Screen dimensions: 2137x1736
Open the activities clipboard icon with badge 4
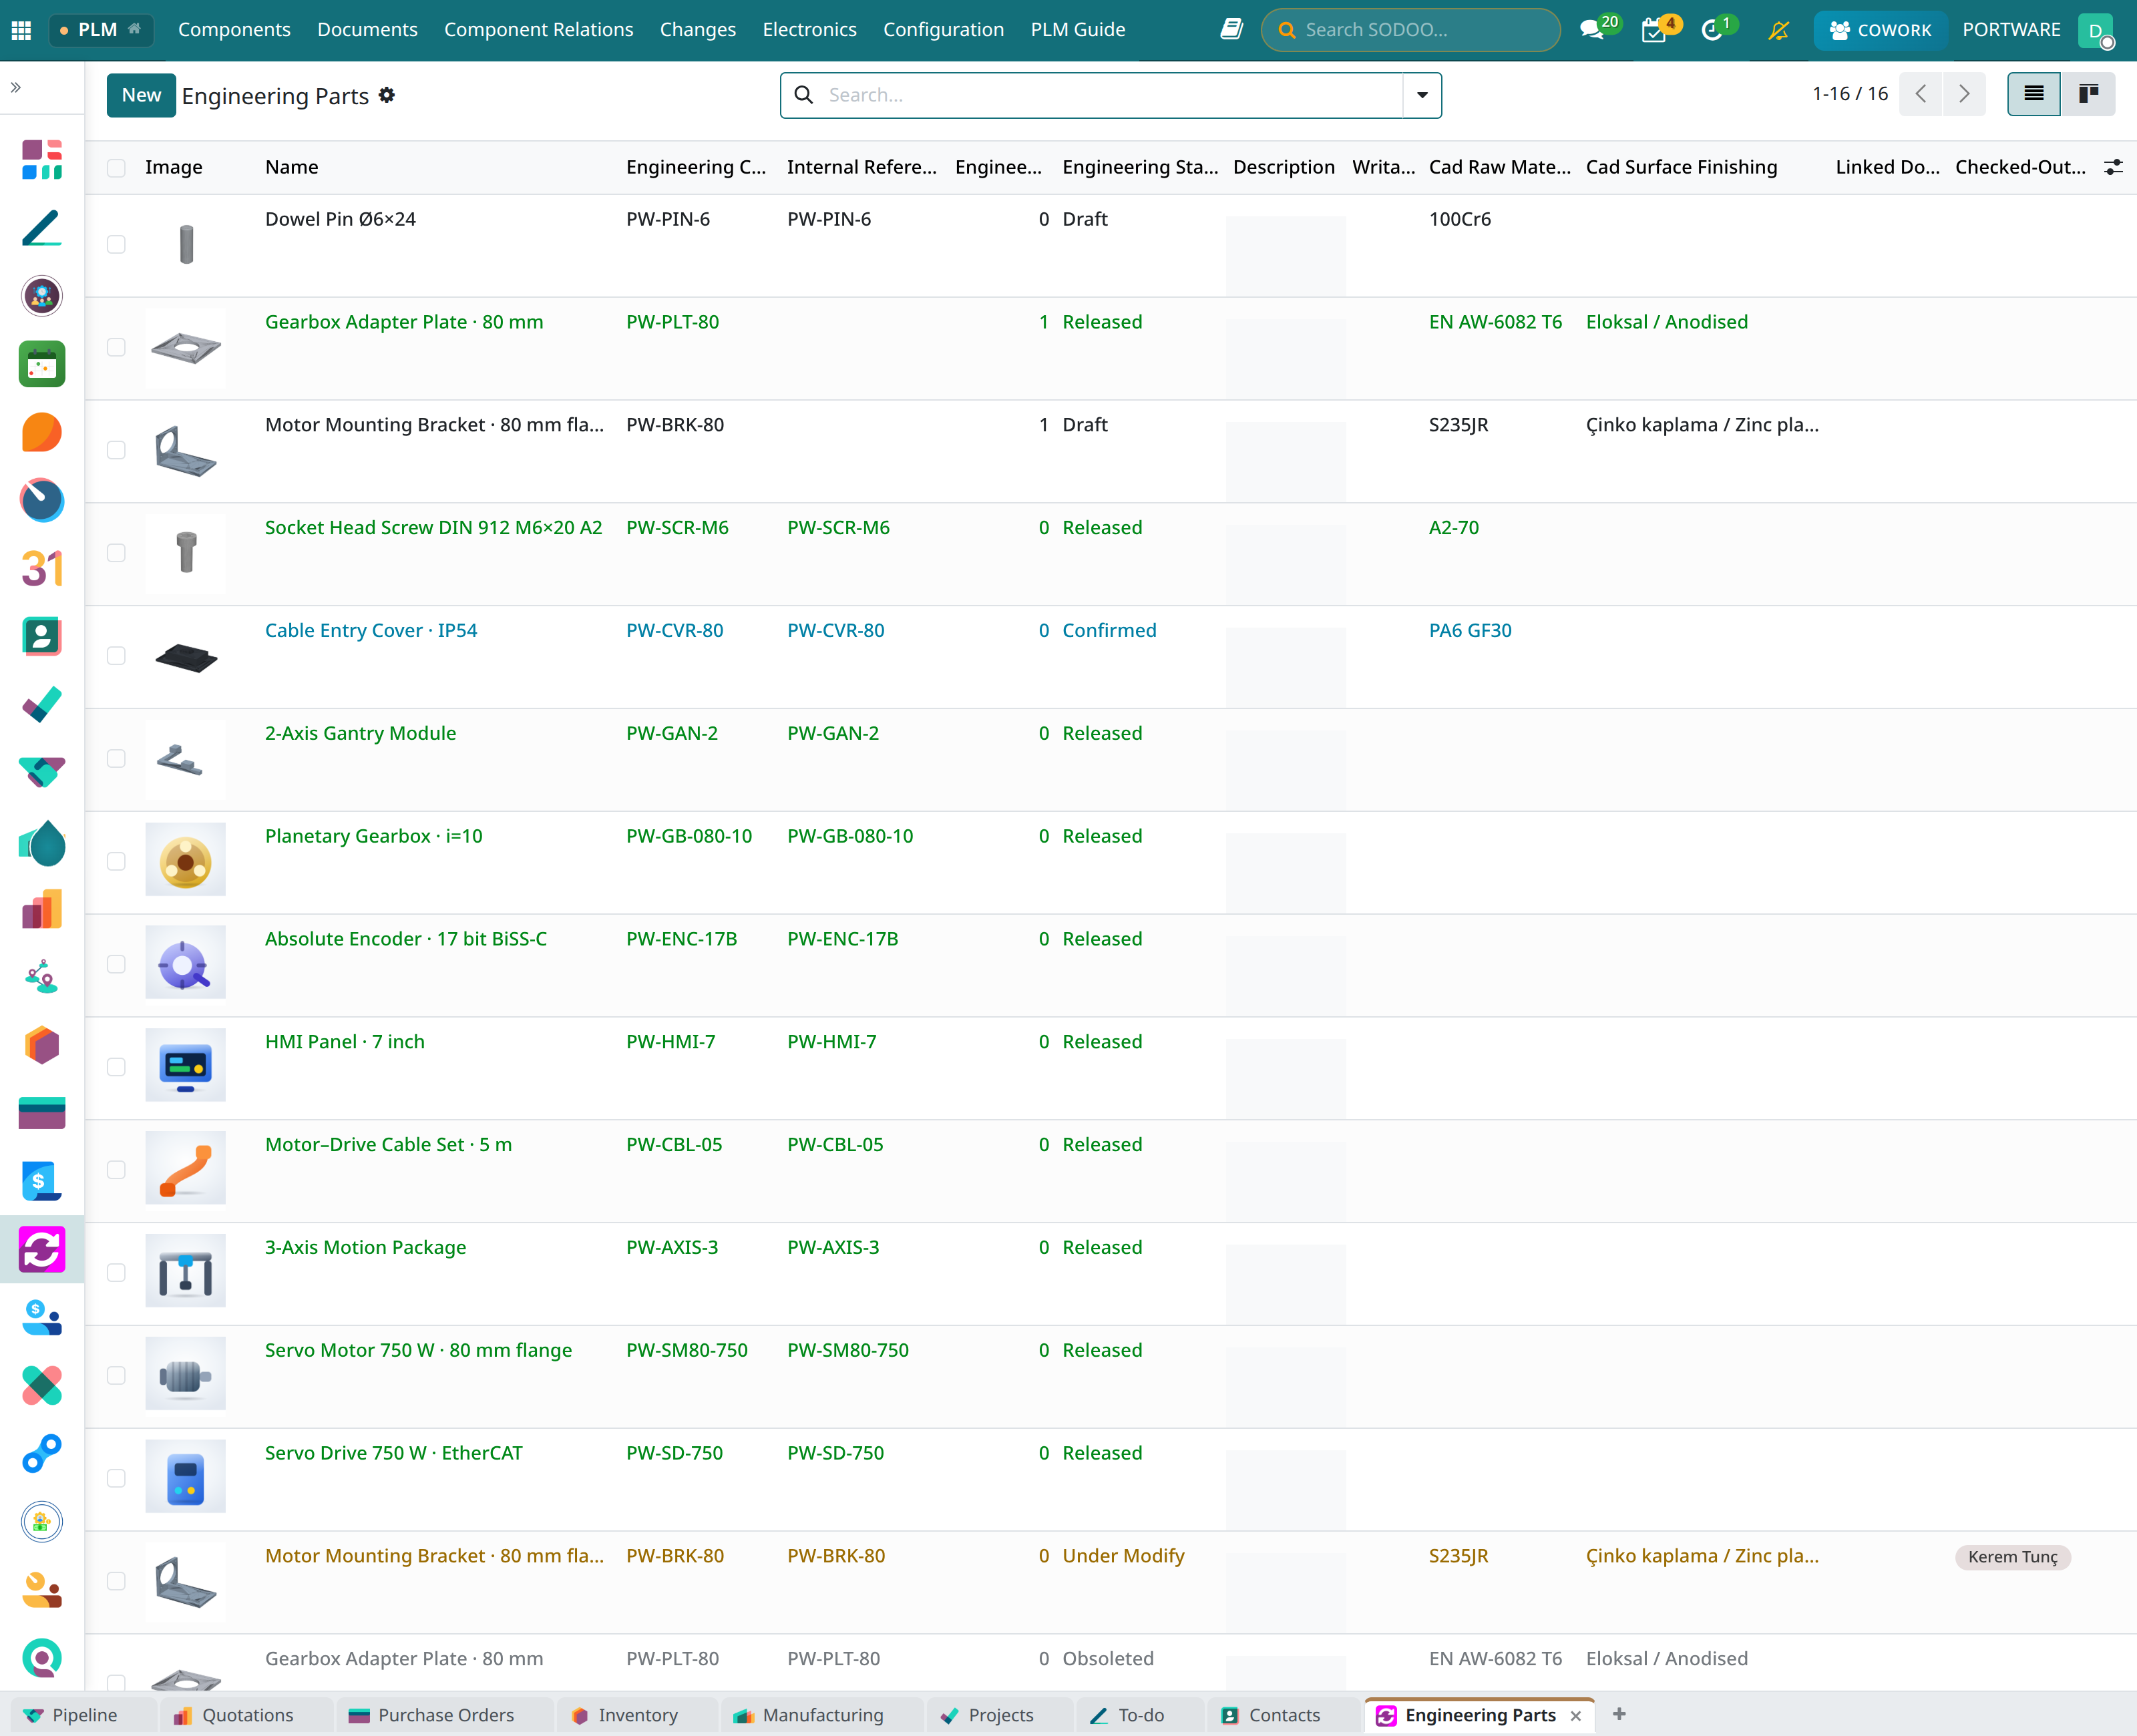click(x=1654, y=30)
